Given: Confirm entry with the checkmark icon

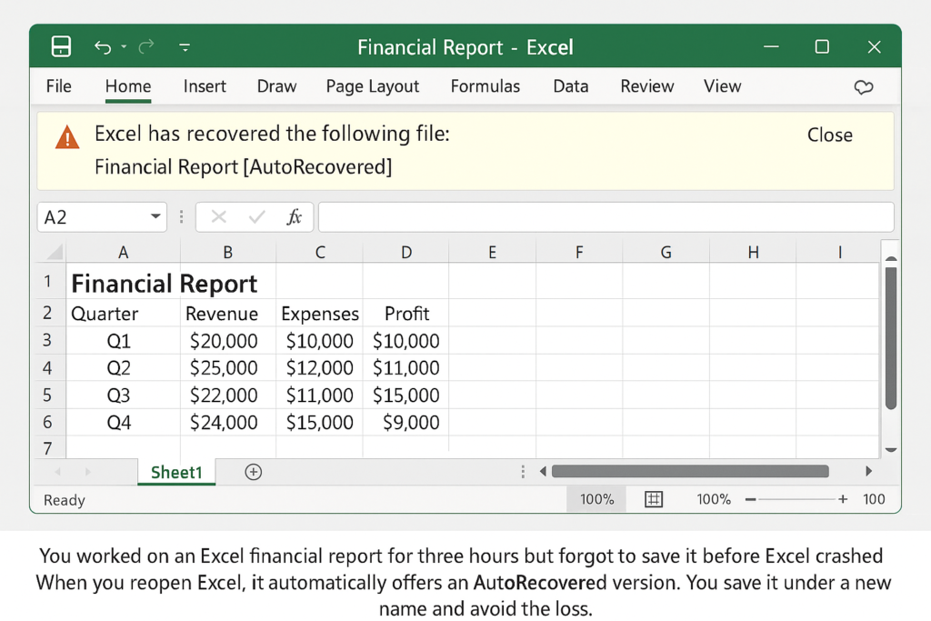Looking at the screenshot, I should 256,216.
